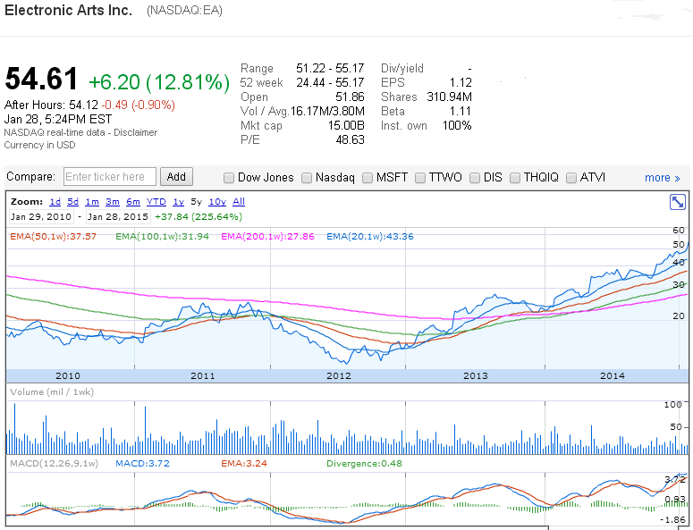Click the MACD(12,26,9,1w) indicator label
The height and width of the screenshot is (530, 693).
(54, 463)
